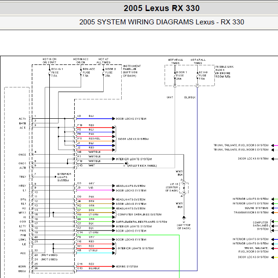Image resolution: width=278 pixels, height=278 pixels.
Task: Click the BECU pin label
Action: (22, 271)
